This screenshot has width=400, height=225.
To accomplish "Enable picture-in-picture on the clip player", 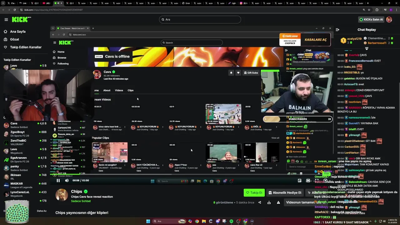I will [299, 180].
